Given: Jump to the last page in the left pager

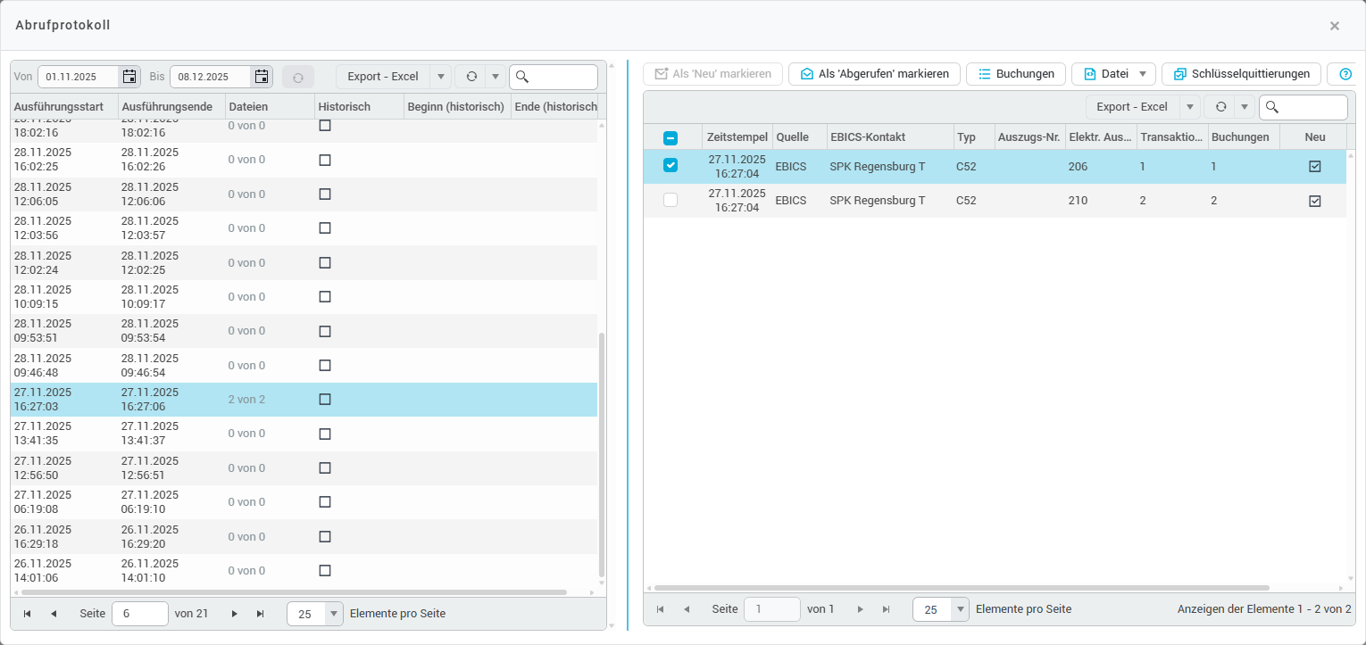Looking at the screenshot, I should (x=261, y=614).
